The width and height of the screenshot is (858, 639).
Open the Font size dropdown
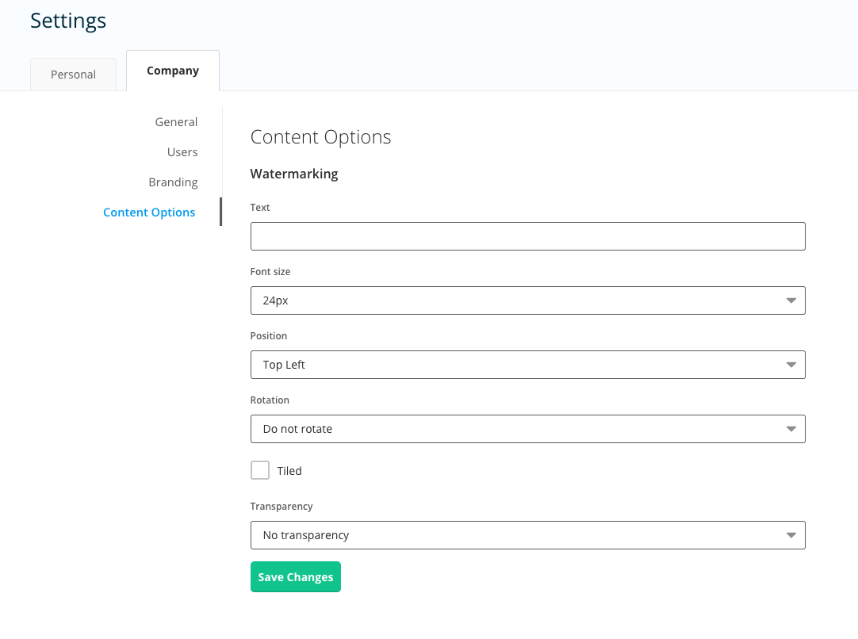tap(528, 300)
